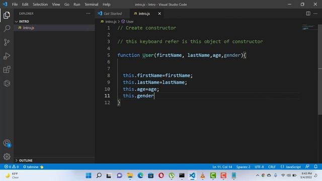Viewport: 322px width, 181px height.
Task: Click the EXPLORER panel title
Action: [26, 14]
